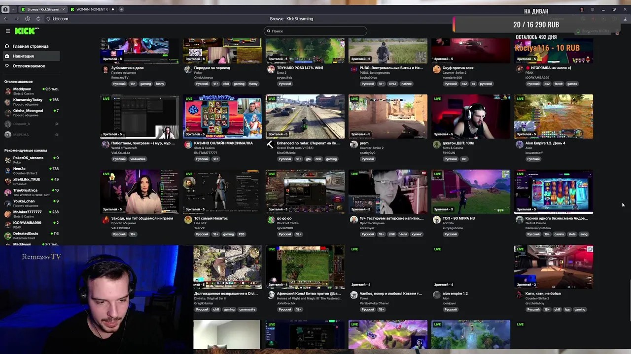Click xBeRLiNx_TRUE channel avatar

pyautogui.click(x=7, y=181)
